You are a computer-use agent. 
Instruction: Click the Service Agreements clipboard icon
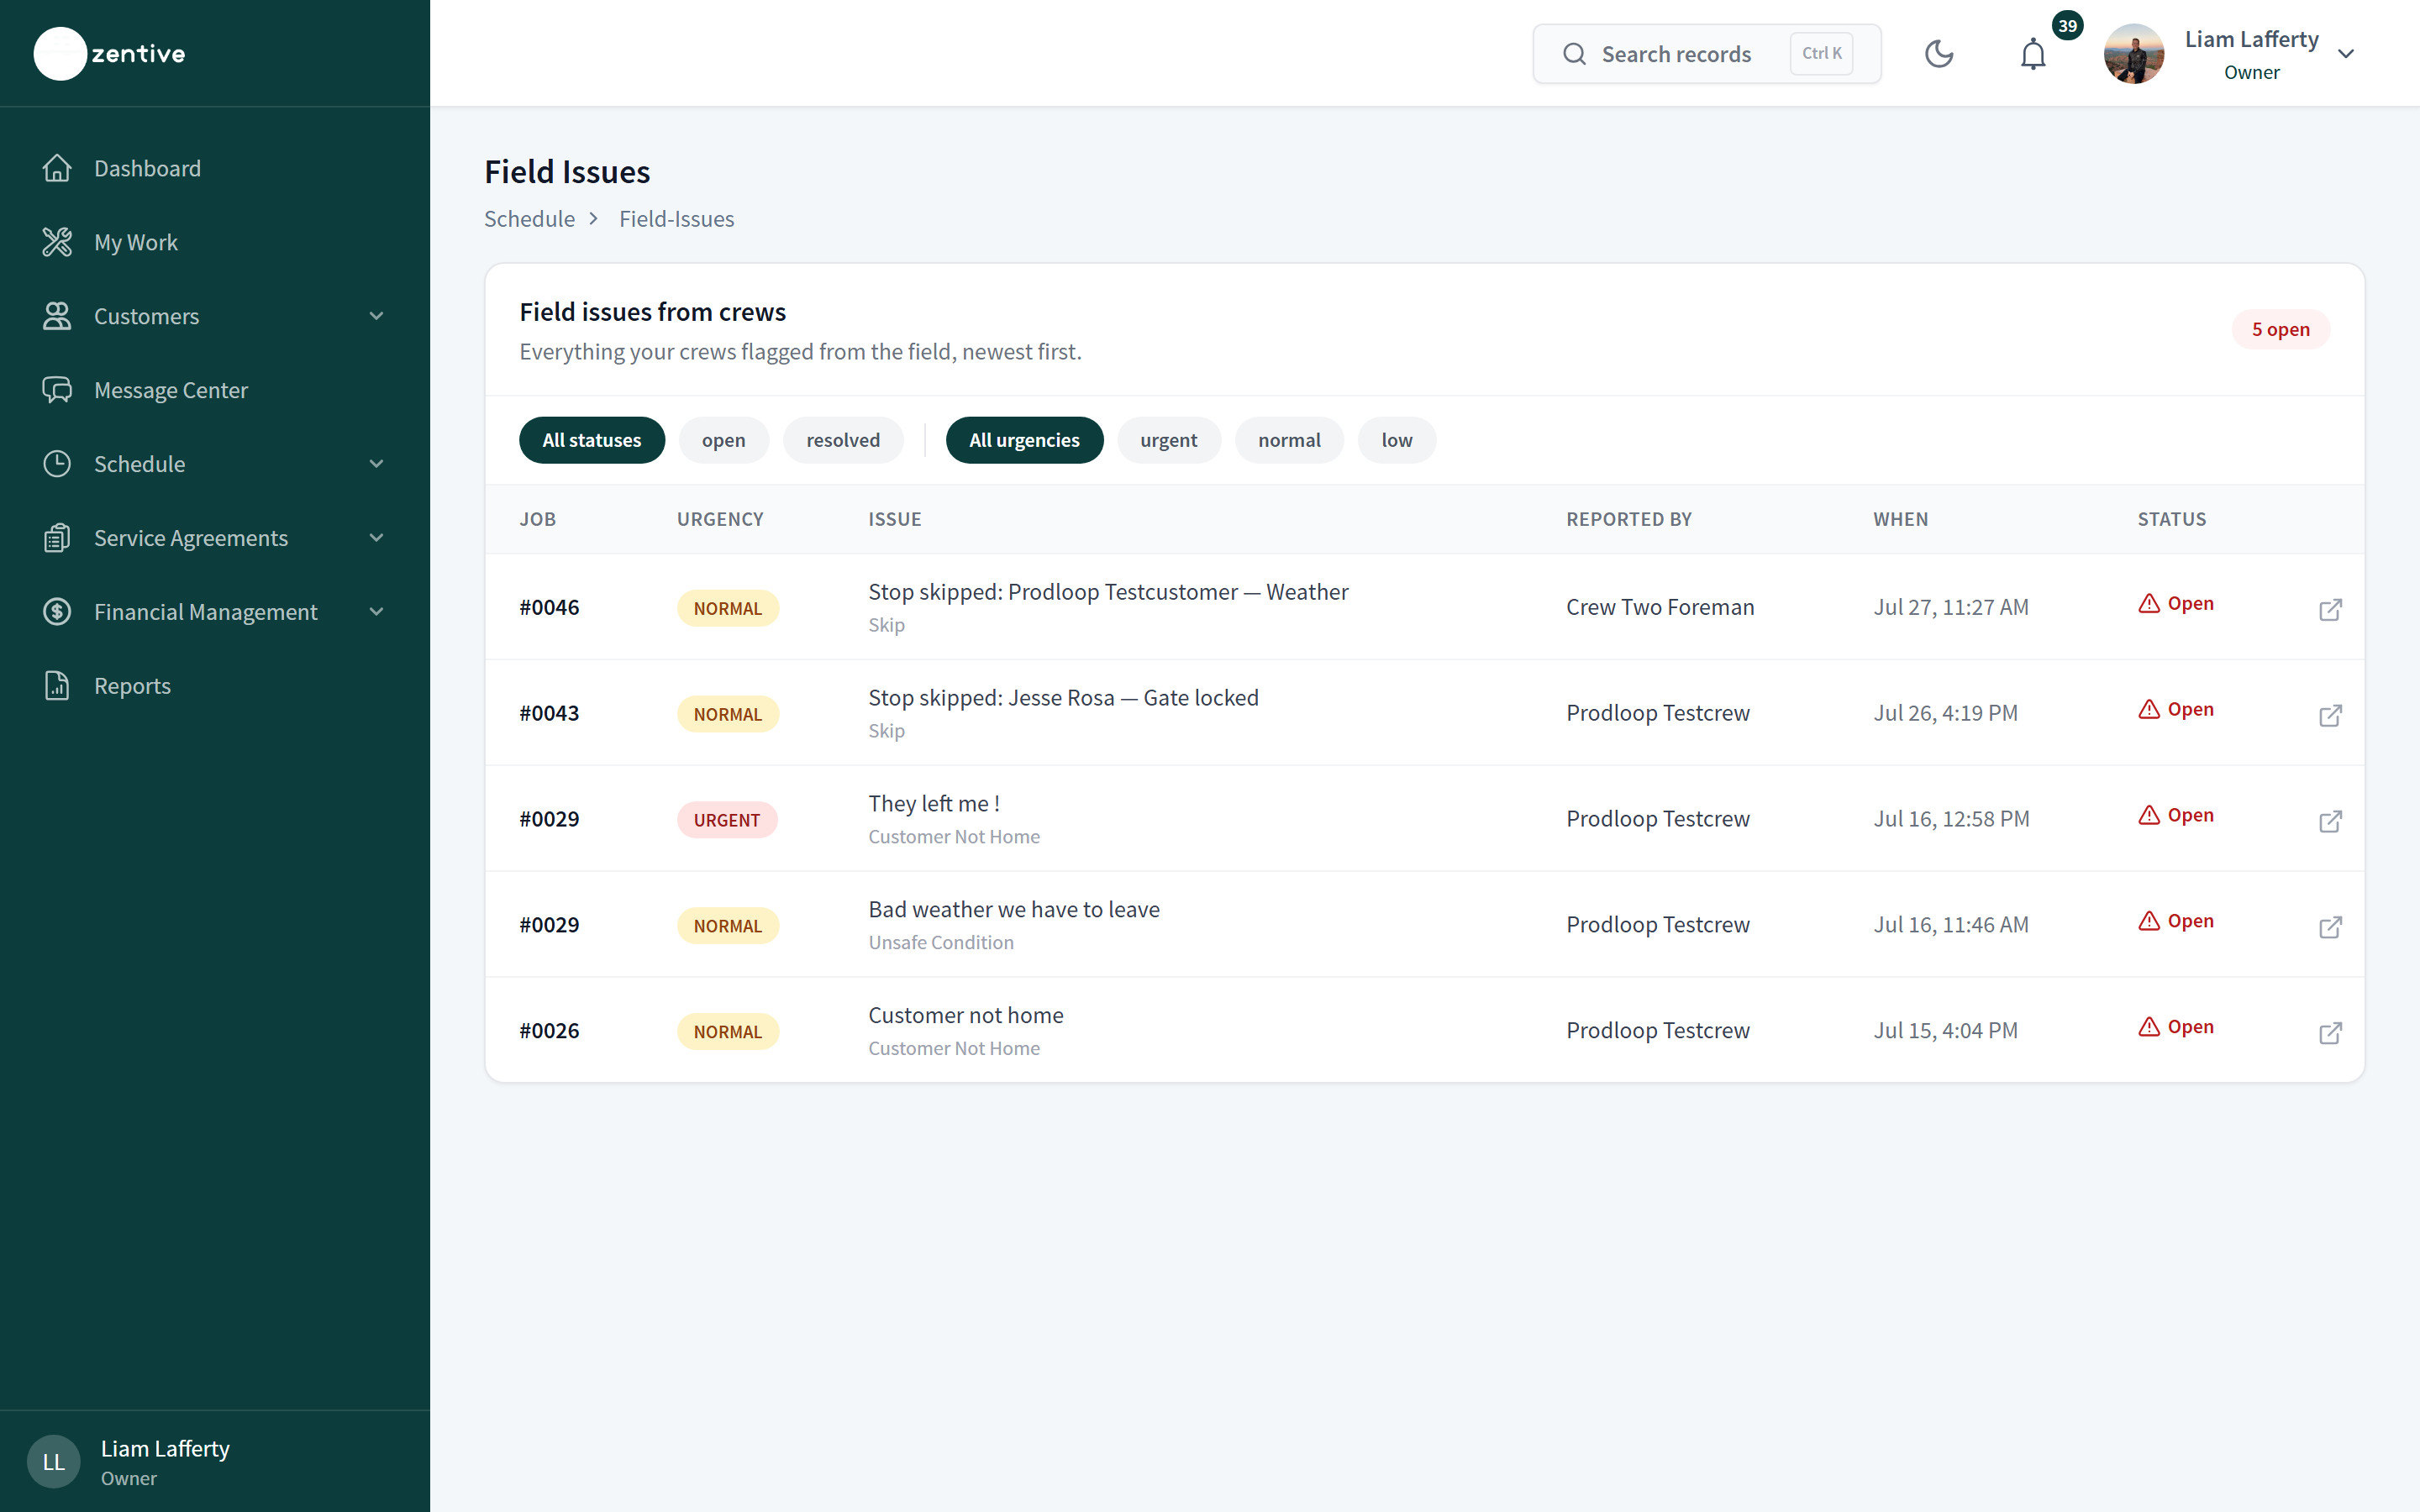(57, 538)
